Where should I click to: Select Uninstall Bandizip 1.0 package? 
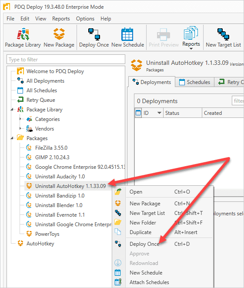(60, 195)
